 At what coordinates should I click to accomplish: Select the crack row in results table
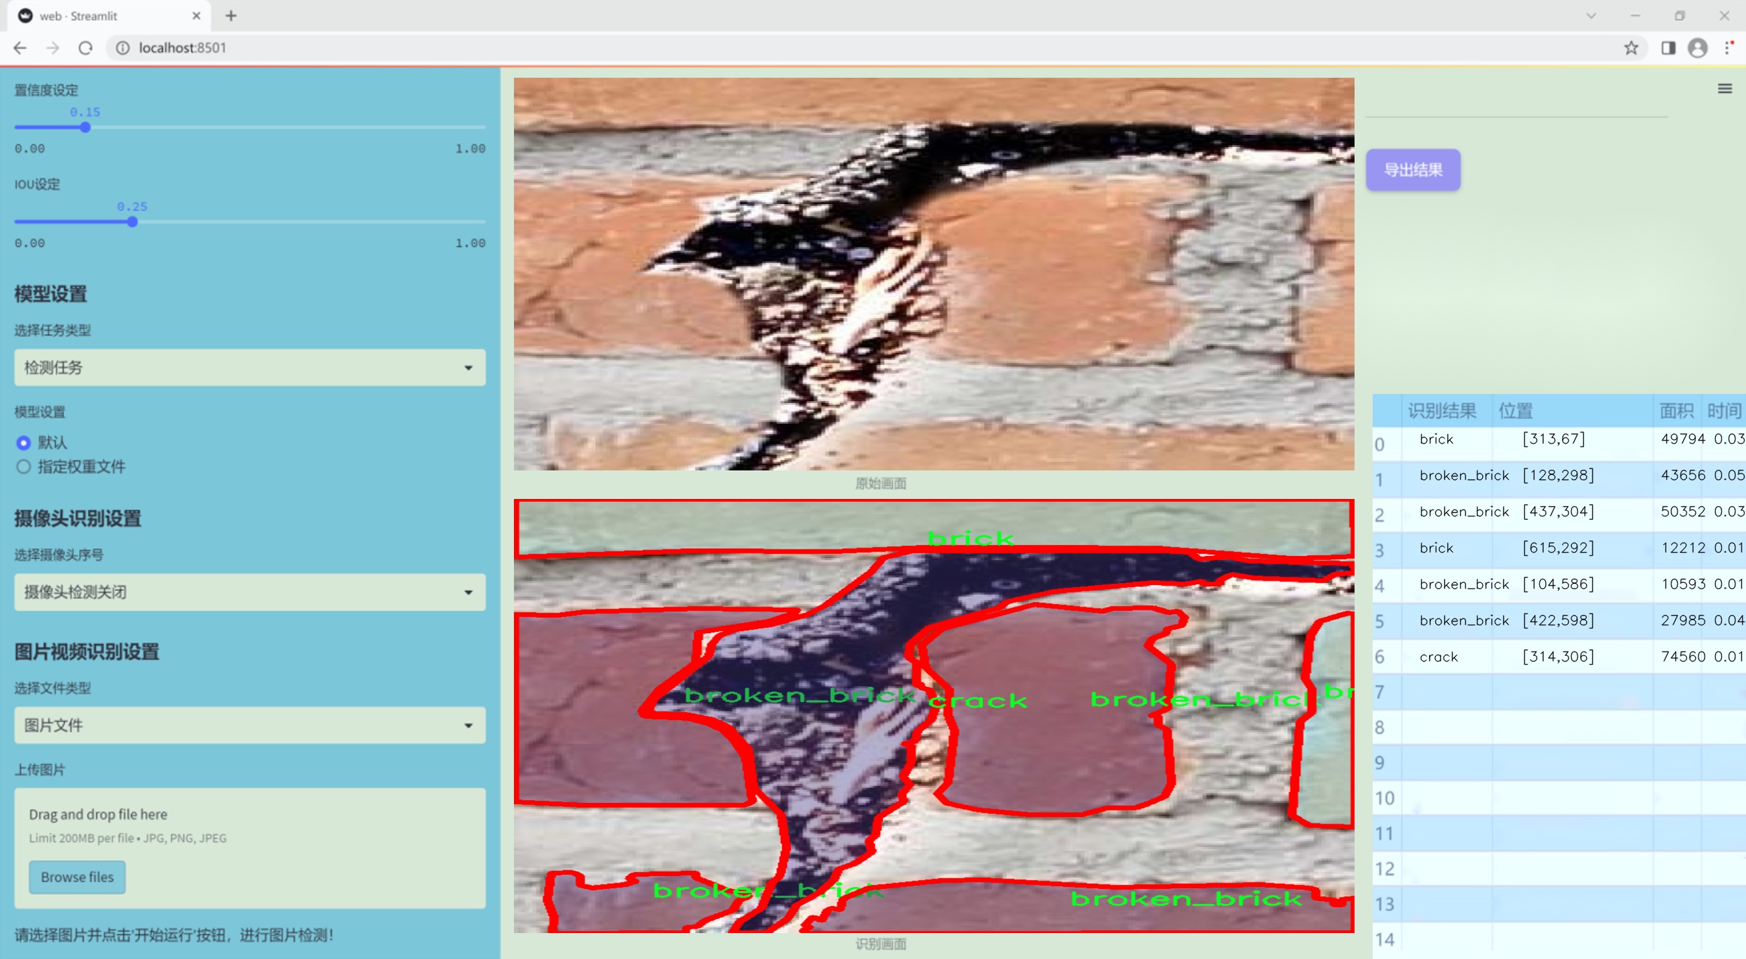coord(1438,657)
